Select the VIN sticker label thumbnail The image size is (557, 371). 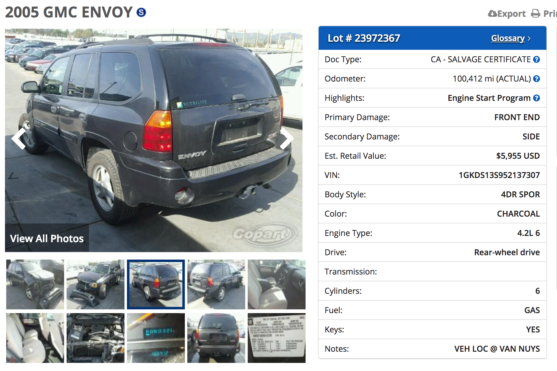[277, 338]
